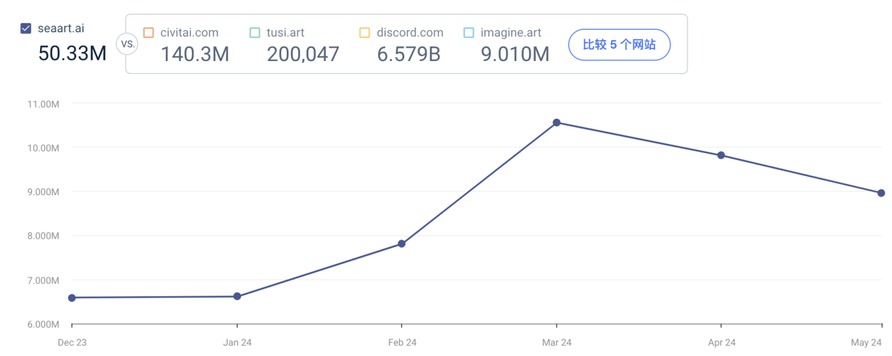Click the May 24 data point
892x356 pixels.
click(881, 193)
